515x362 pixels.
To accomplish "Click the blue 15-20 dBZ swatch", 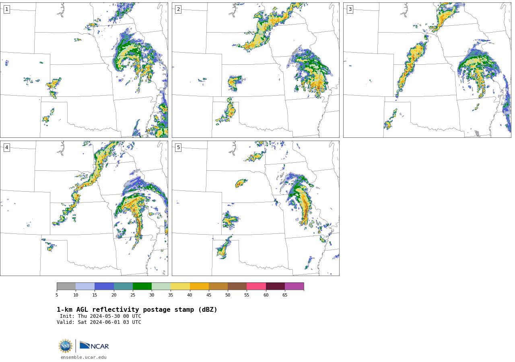I will pyautogui.click(x=104, y=286).
